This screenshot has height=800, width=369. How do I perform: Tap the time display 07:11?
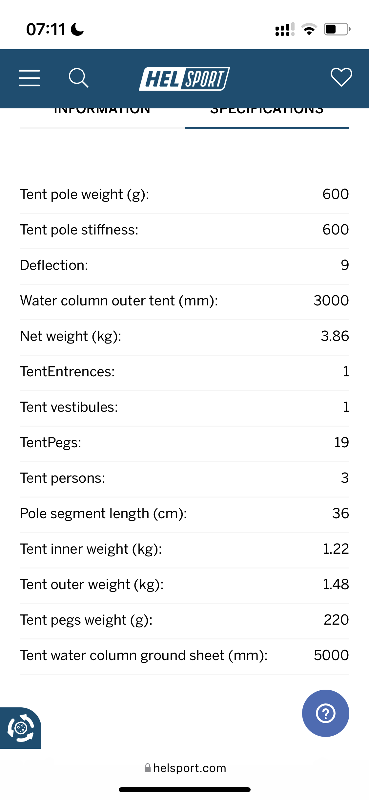coord(46,30)
